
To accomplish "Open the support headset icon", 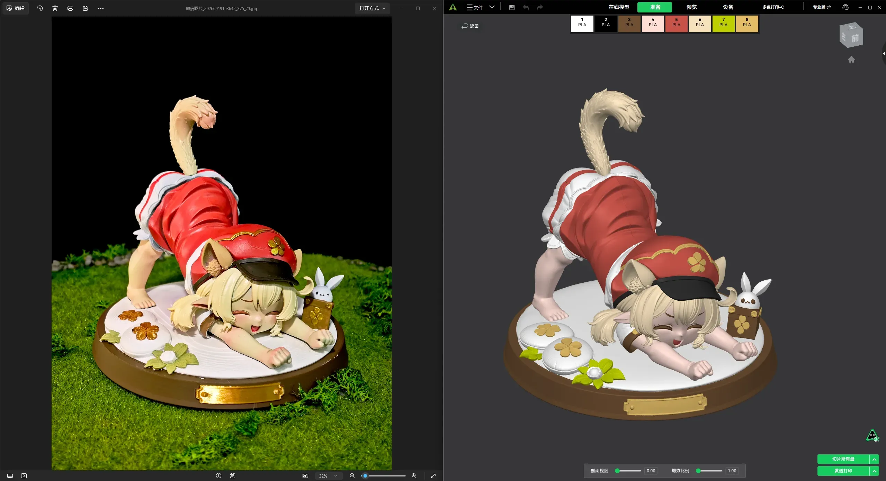I will click(845, 7).
